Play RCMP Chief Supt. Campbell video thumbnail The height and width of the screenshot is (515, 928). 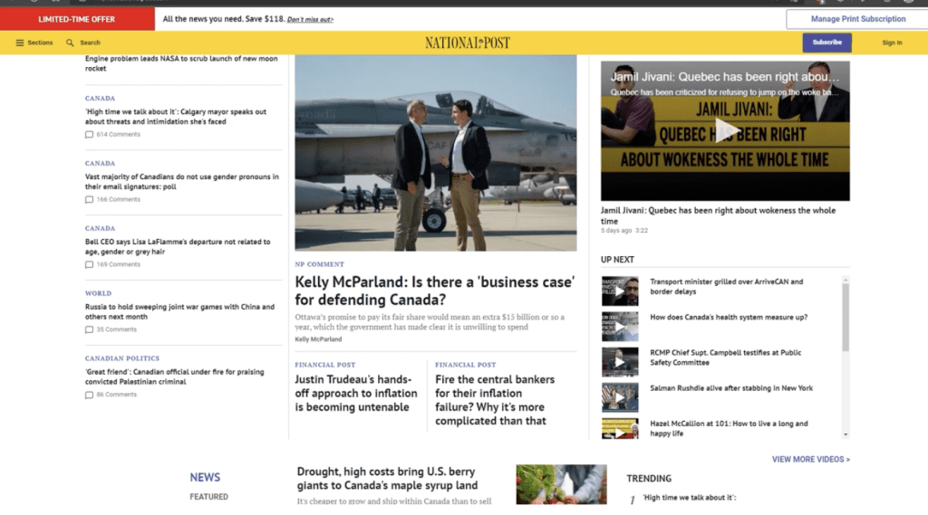[620, 362]
